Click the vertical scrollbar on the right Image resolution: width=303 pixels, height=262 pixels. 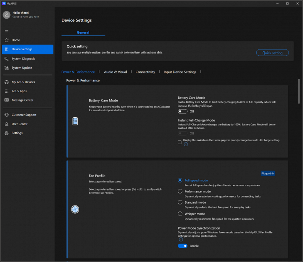pos(299,91)
